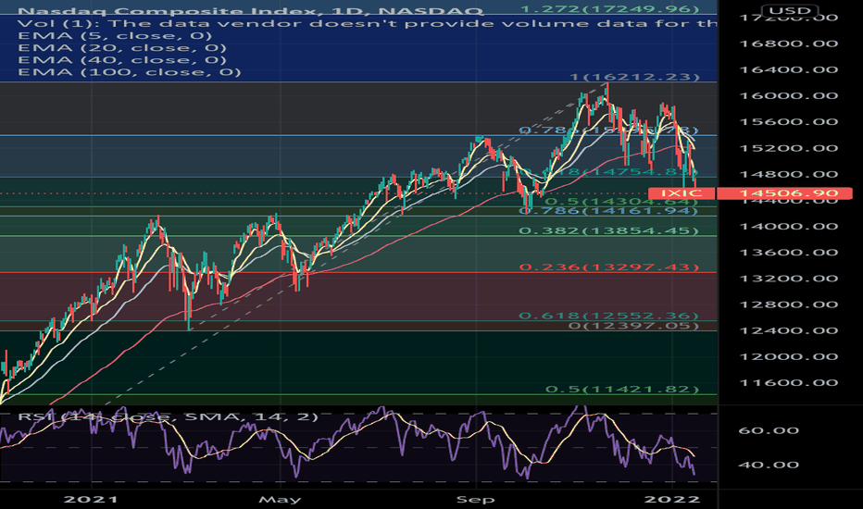This screenshot has width=863, height=509.
Task: Click the 16800.00 price axis value
Action: pos(789,44)
